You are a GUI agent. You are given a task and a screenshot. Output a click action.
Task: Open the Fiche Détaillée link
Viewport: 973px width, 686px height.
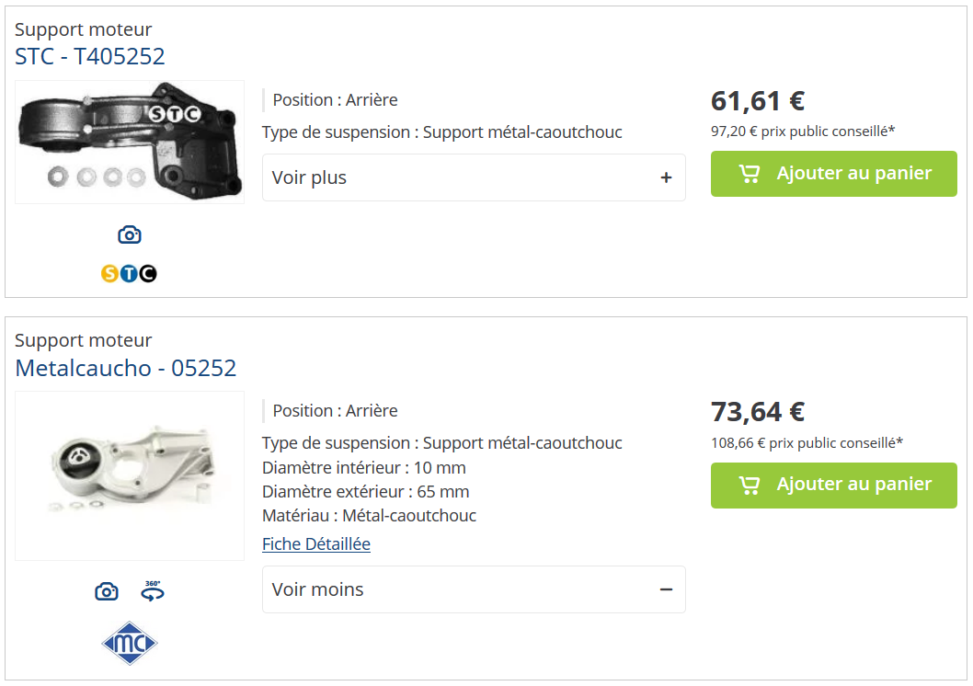point(316,543)
